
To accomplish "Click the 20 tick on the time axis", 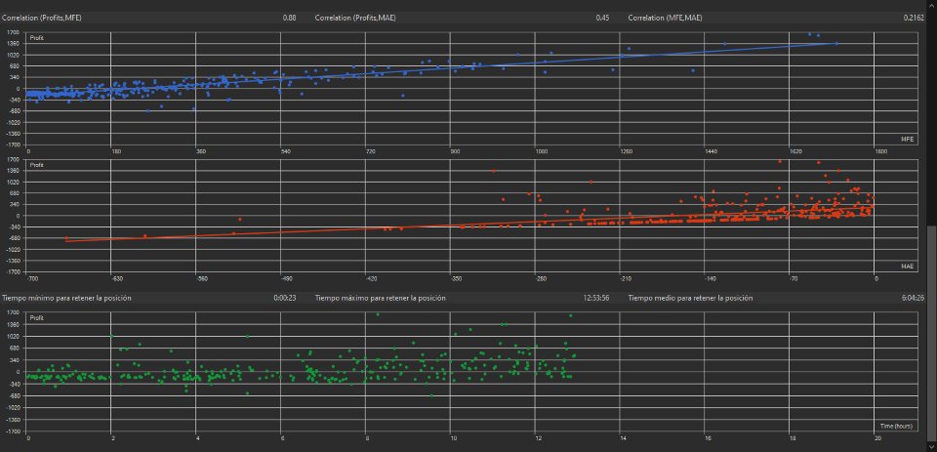I will coord(877,439).
